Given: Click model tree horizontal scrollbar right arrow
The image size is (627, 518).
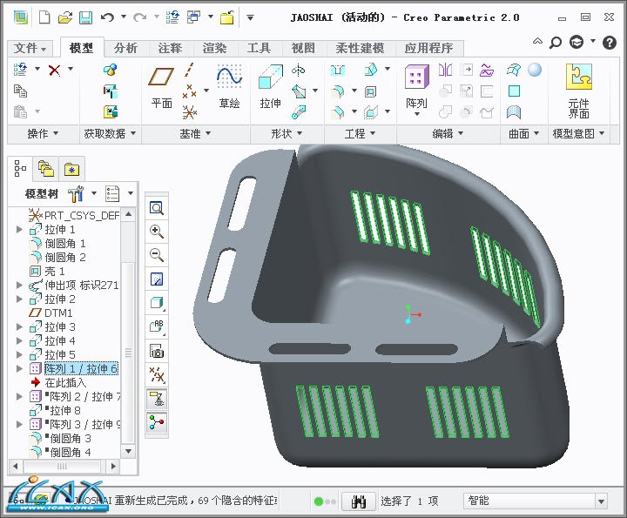Looking at the screenshot, I should (113, 466).
